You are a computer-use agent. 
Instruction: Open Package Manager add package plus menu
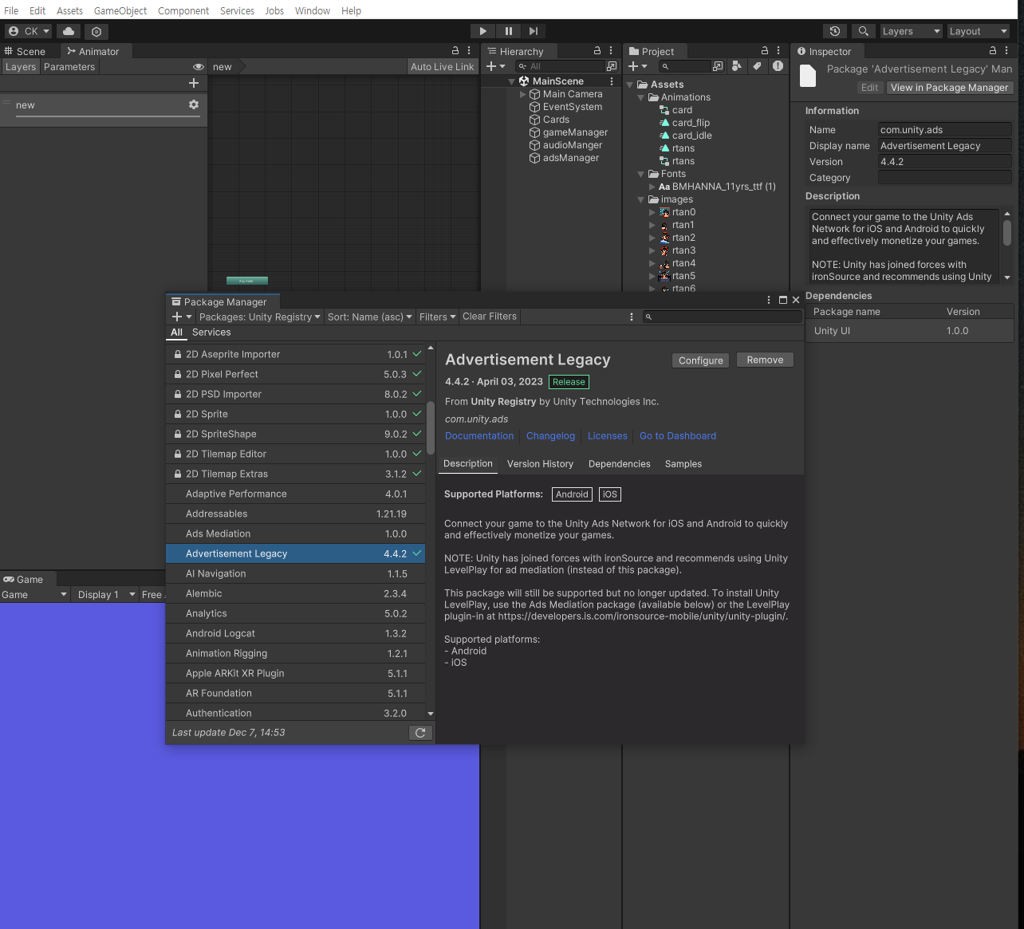(182, 317)
